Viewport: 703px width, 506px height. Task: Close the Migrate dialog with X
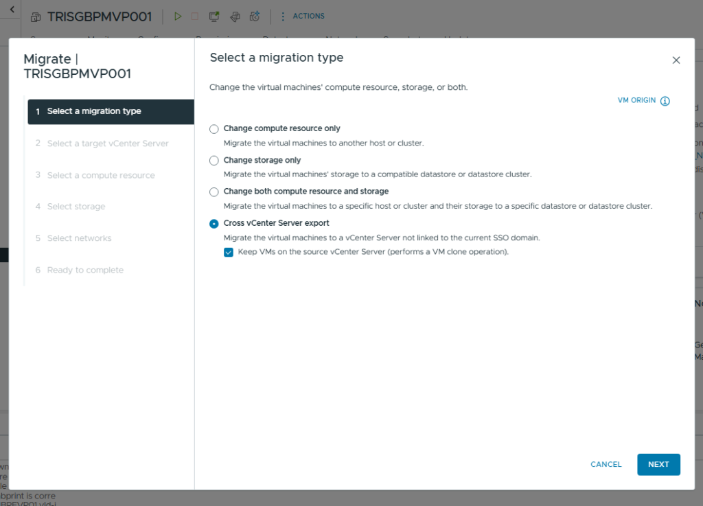coord(676,60)
